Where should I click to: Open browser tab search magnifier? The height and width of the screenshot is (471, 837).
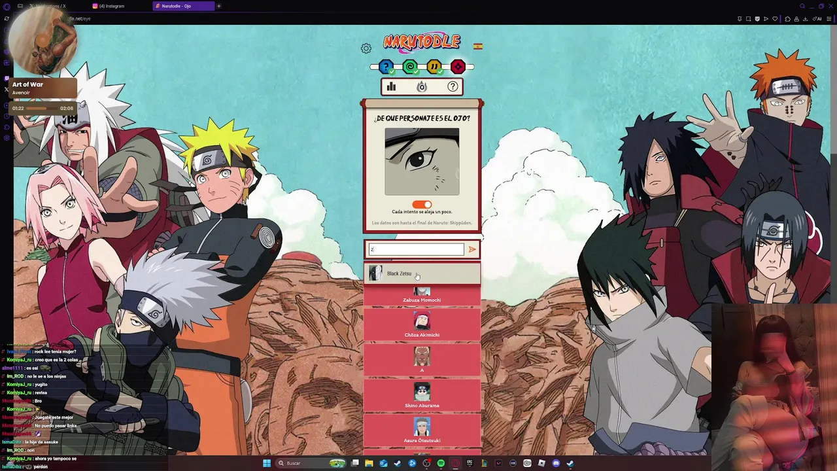tap(802, 6)
